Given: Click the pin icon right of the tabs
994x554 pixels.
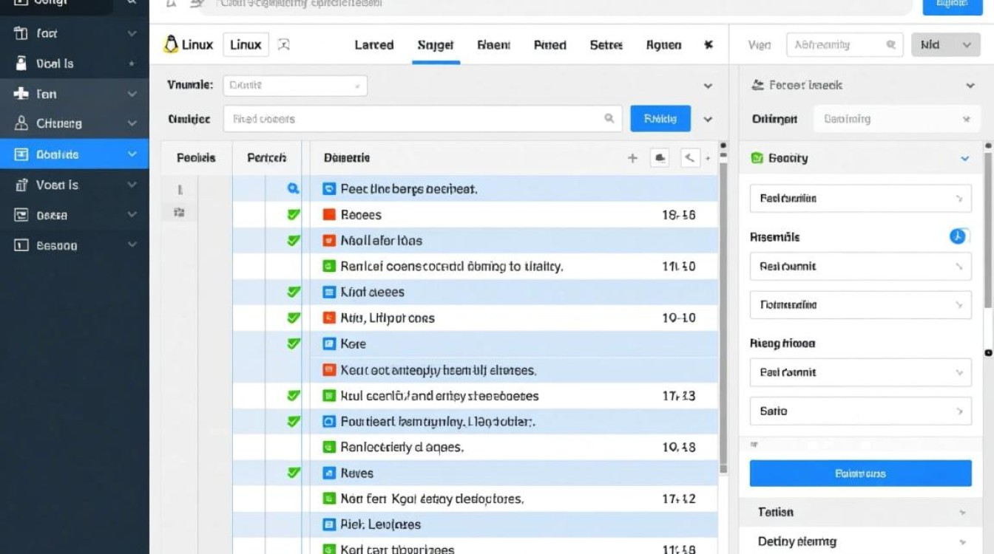Looking at the screenshot, I should [x=708, y=45].
